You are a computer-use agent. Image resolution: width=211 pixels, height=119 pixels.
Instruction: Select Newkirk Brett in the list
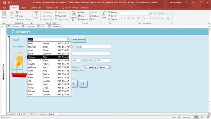tap(48, 47)
